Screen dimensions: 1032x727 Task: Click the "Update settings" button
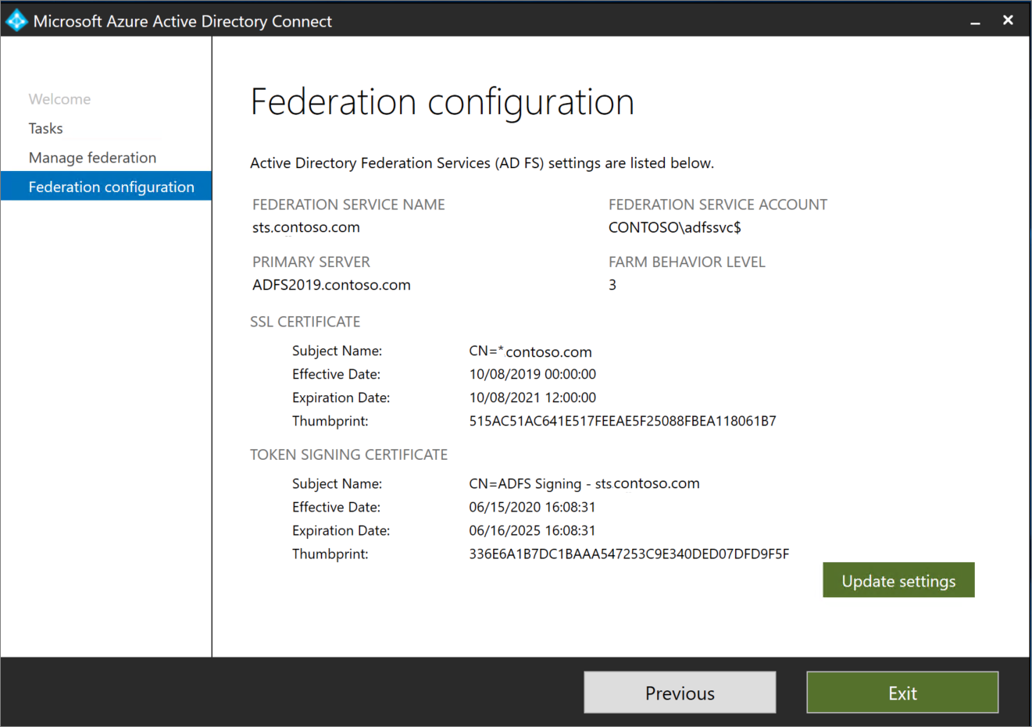pos(898,580)
